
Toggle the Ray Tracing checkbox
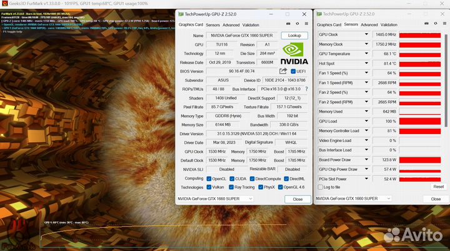coord(231,187)
